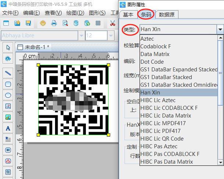Open Print Preview magnifier icon
This screenshot has height=179, width=224.
click(x=65, y=23)
